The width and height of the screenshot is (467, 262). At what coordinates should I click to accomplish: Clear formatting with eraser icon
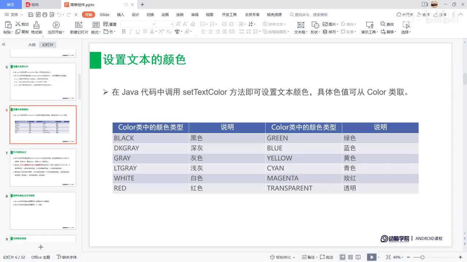pos(193,24)
